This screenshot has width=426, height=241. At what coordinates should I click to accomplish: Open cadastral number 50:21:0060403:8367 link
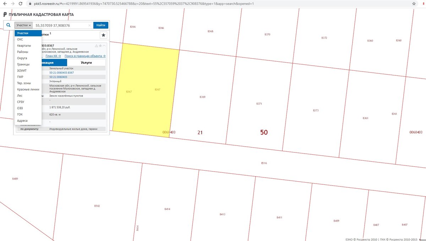[62, 73]
